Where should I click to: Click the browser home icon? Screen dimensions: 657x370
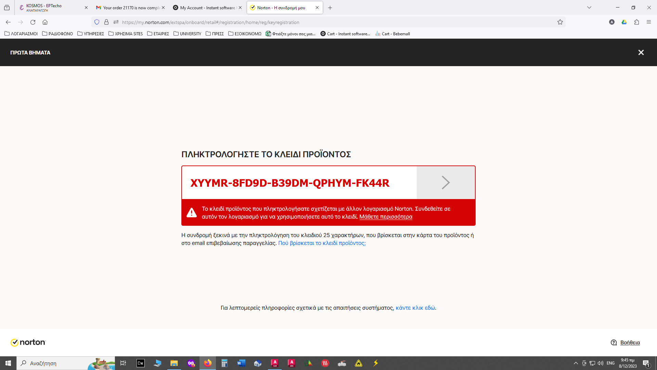[x=45, y=22]
